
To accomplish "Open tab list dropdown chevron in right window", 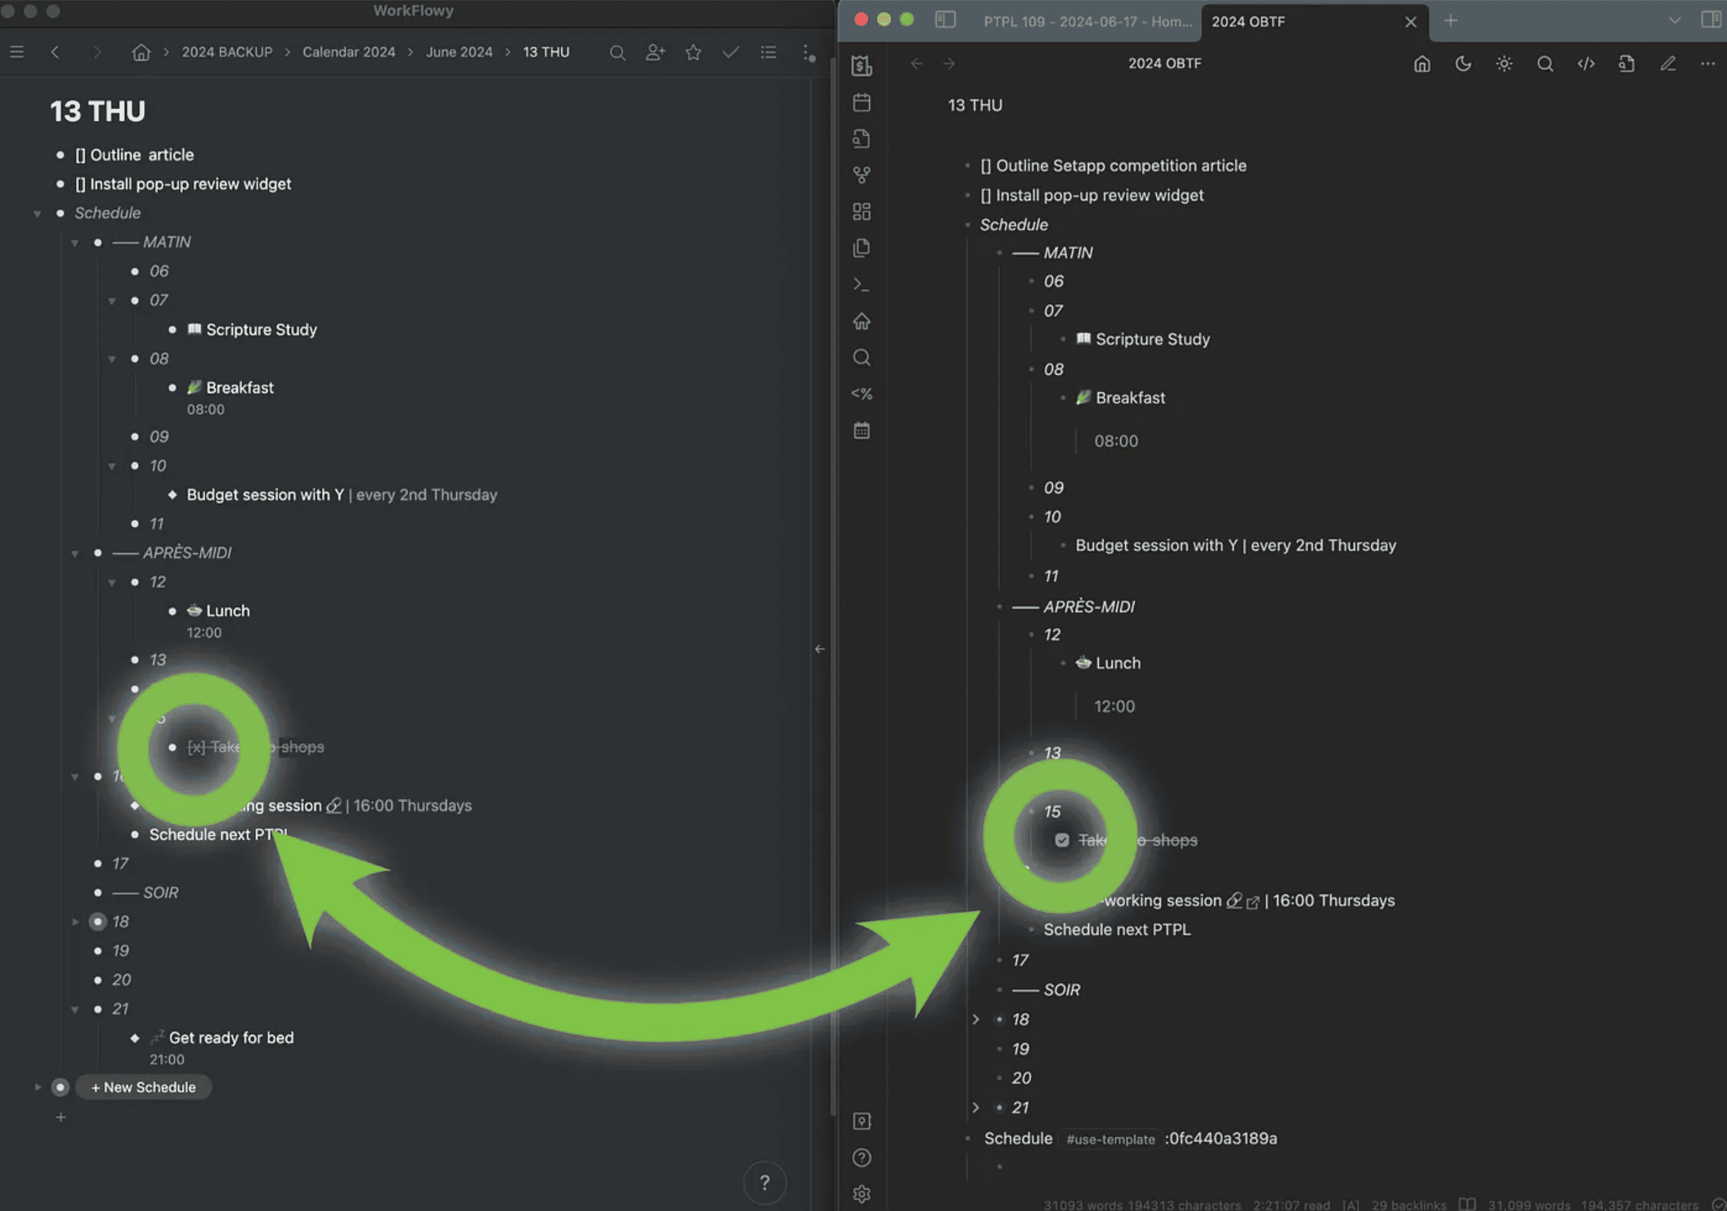I will [x=1675, y=20].
